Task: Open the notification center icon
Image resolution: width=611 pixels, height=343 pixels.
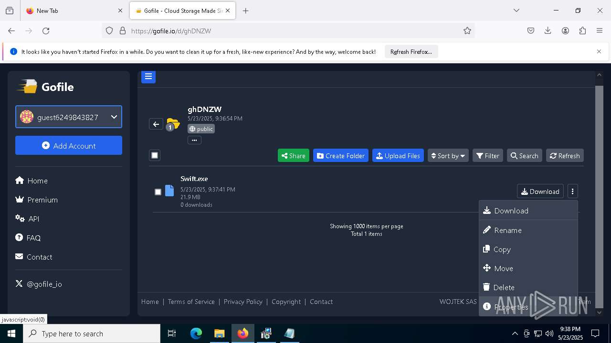Action: [595, 333]
